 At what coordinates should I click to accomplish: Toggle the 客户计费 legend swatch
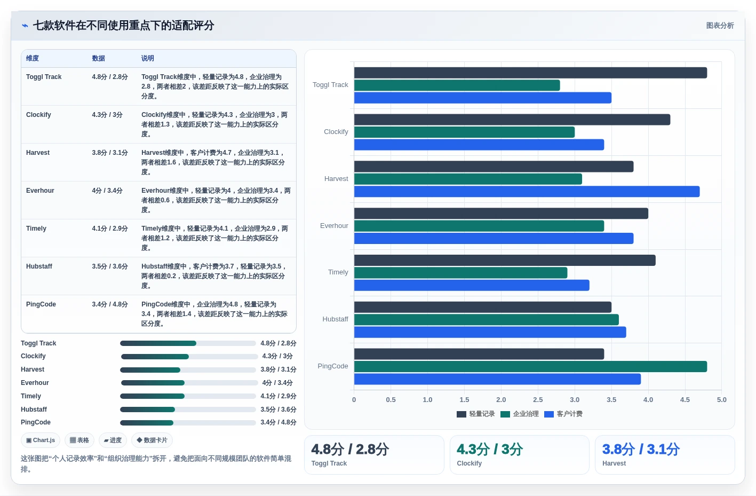[549, 414]
